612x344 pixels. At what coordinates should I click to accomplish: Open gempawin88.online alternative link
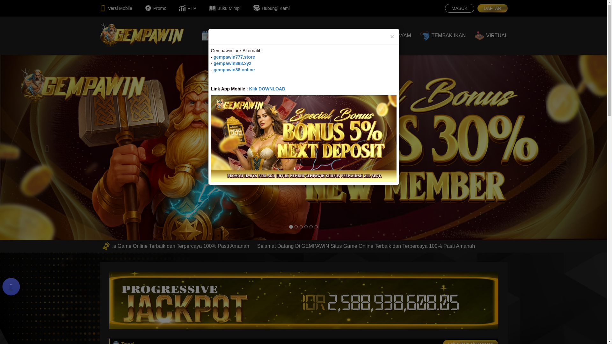(234, 70)
